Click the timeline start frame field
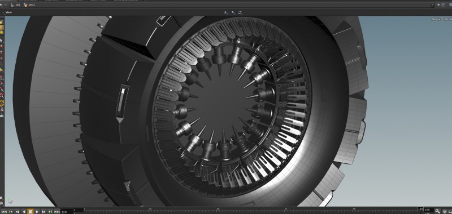This screenshot has width=452, height=214. tap(79, 210)
